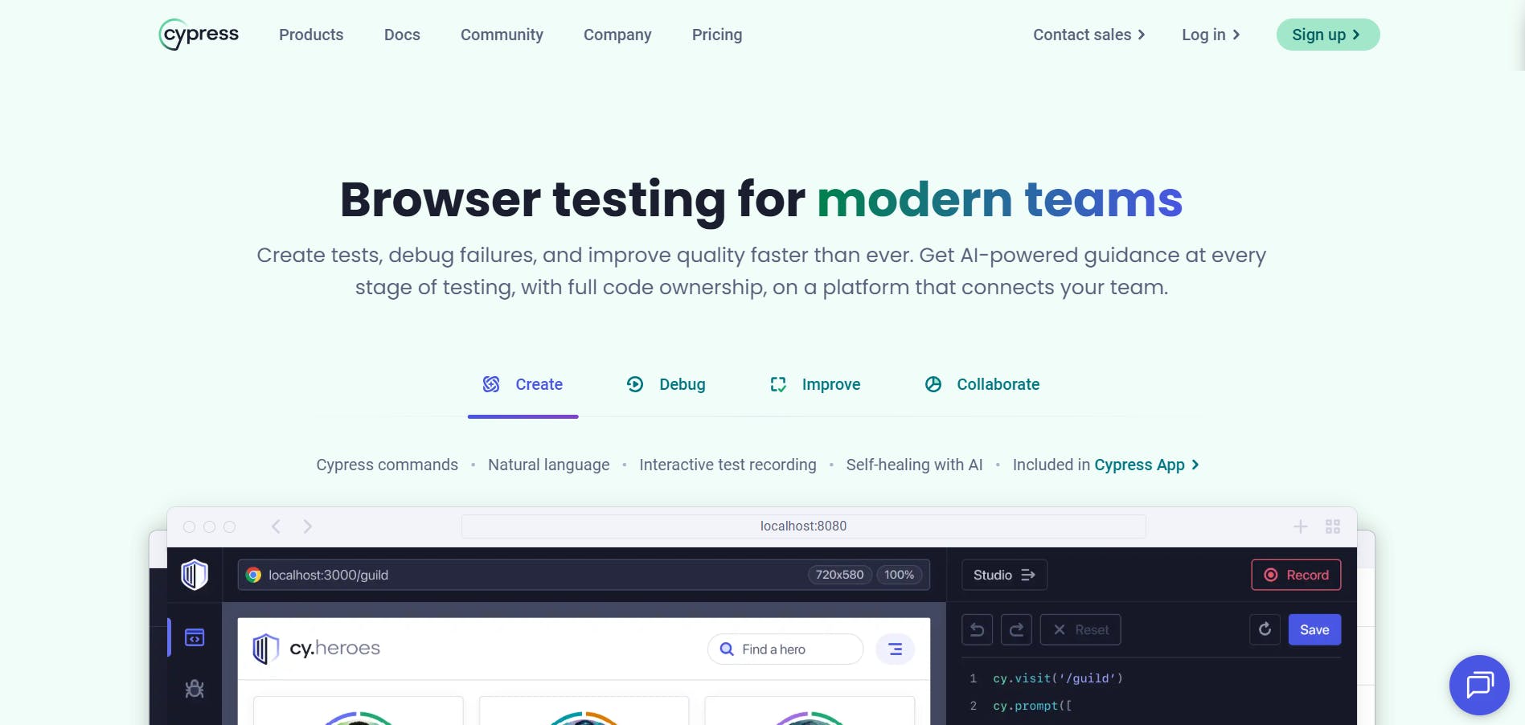Open the Company menu
This screenshot has width=1525, height=725.
617,35
